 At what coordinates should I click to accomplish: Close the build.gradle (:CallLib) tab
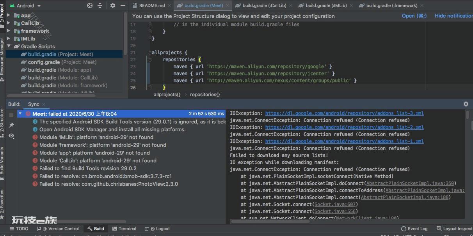click(x=291, y=5)
